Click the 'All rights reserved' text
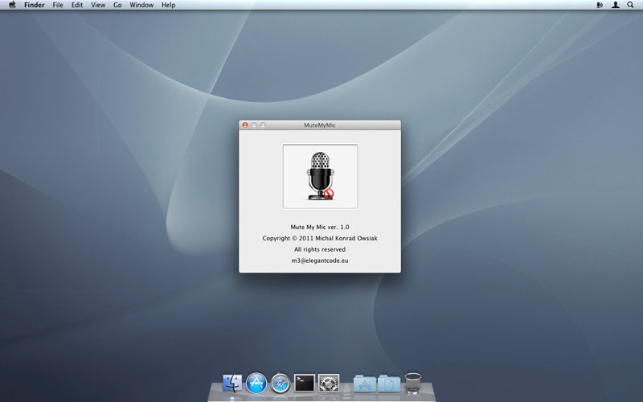Screen dimensions: 643x402 320,249
